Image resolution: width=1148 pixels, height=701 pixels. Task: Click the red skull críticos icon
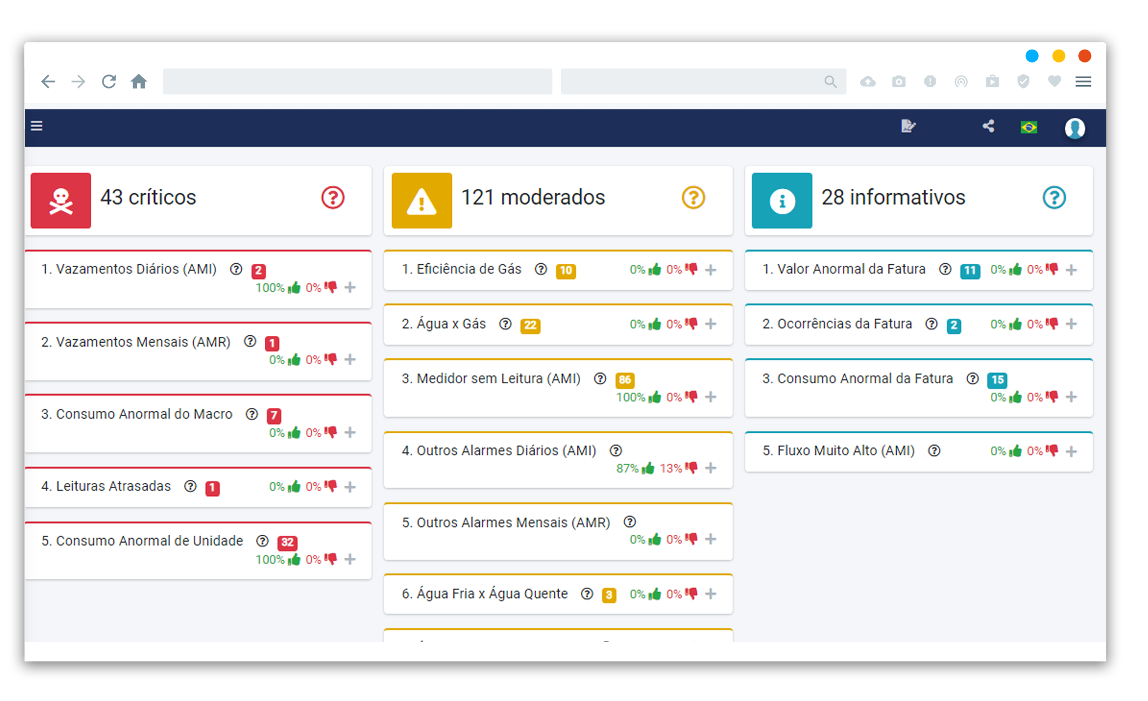click(61, 200)
